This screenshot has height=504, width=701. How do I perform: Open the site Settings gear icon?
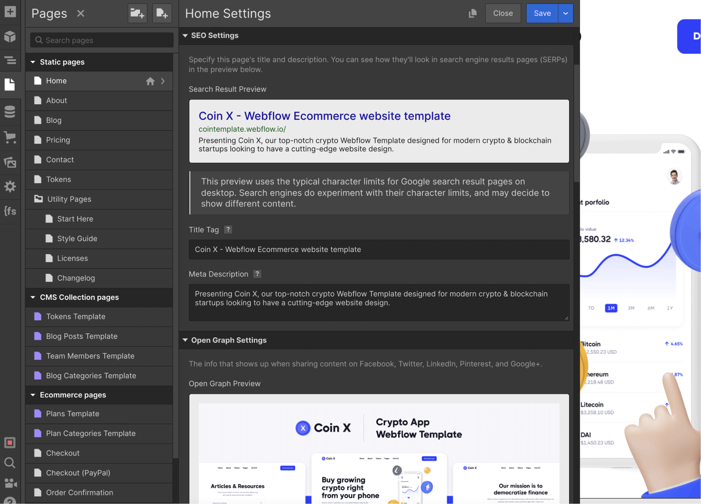10,187
